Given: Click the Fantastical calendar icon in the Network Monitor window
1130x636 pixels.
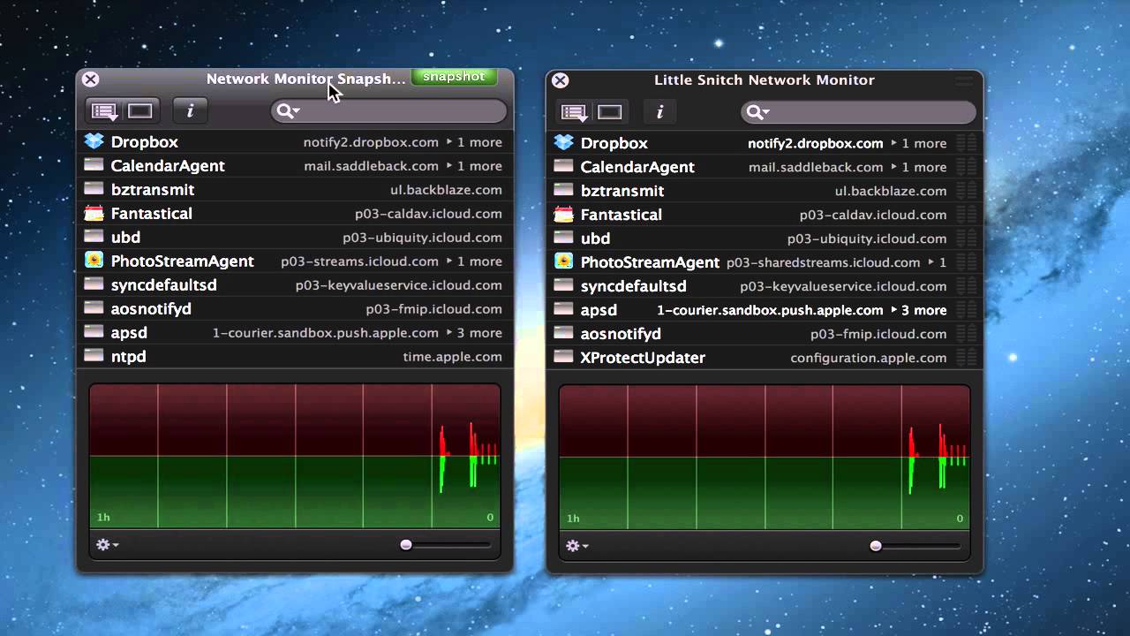Looking at the screenshot, I should click(x=564, y=214).
